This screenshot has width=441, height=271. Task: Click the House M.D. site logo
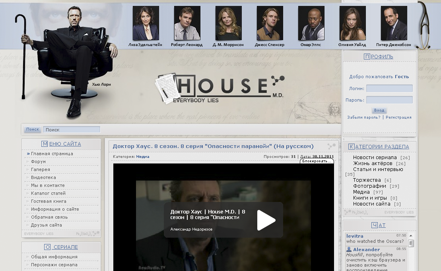pos(220,88)
